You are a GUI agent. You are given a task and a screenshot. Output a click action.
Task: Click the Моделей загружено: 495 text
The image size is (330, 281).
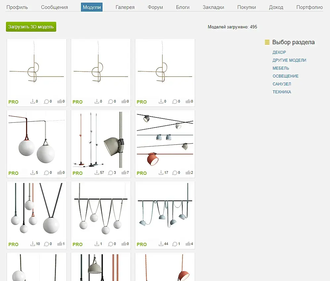(232, 27)
